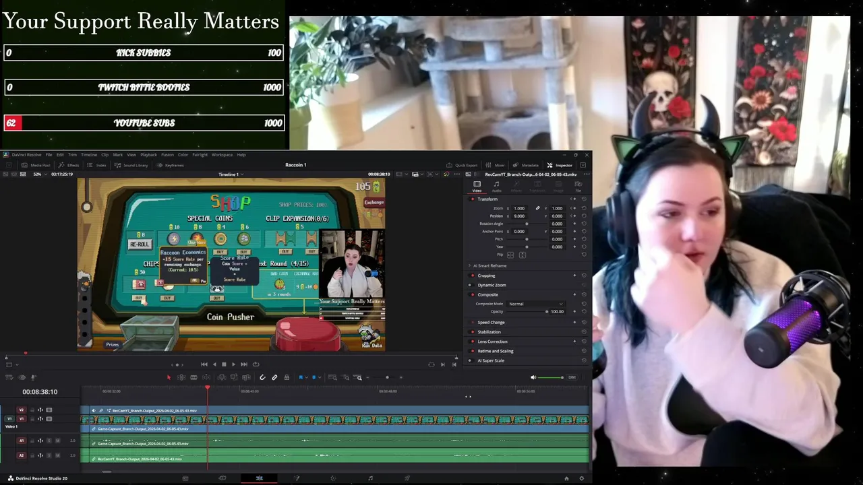Activate the Trim Edit Mode tool
Image resolution: width=863 pixels, height=485 pixels.
tap(181, 377)
